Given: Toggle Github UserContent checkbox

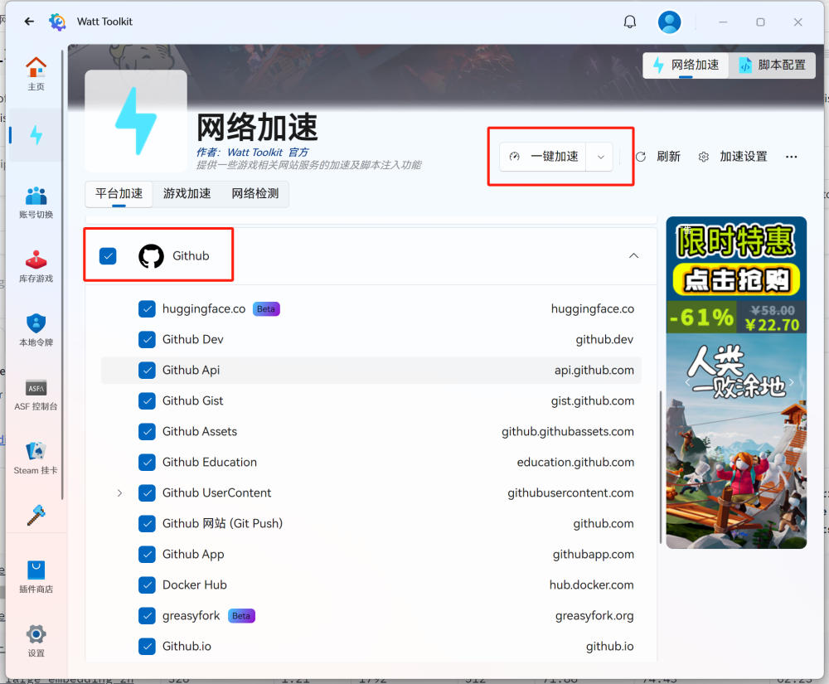Looking at the screenshot, I should [x=147, y=492].
